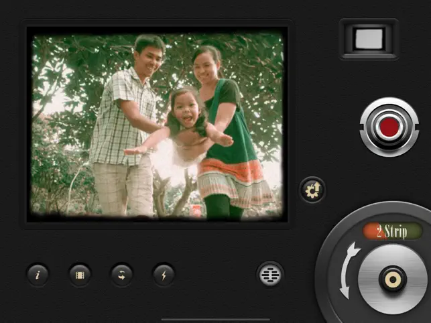The width and height of the screenshot is (431, 323).
Task: Tap the frame jitter grille button
Action: (x=270, y=275)
